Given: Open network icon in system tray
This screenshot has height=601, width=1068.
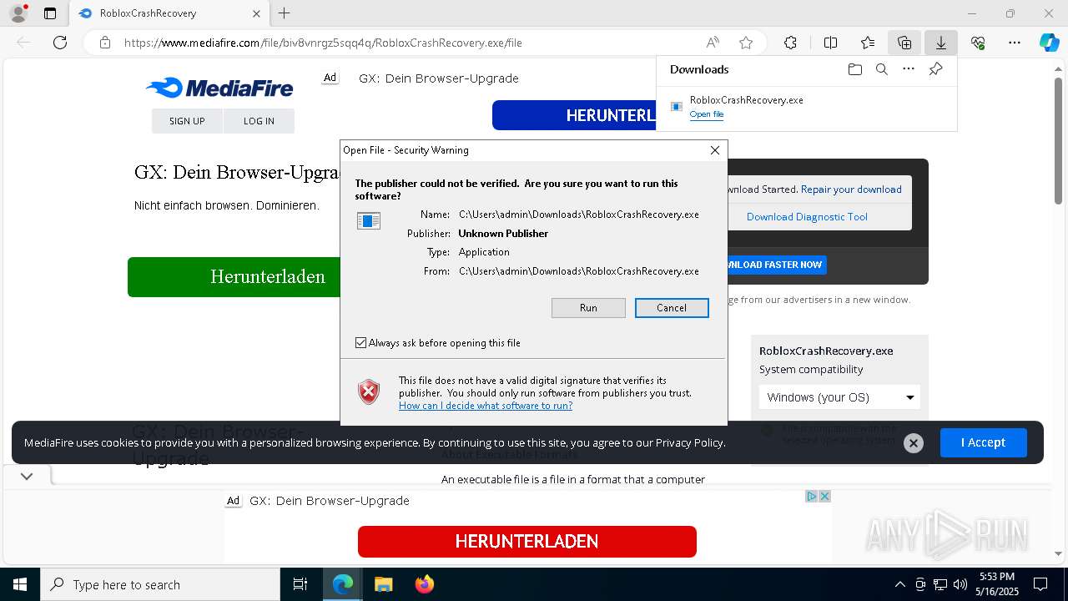Looking at the screenshot, I should click(940, 584).
